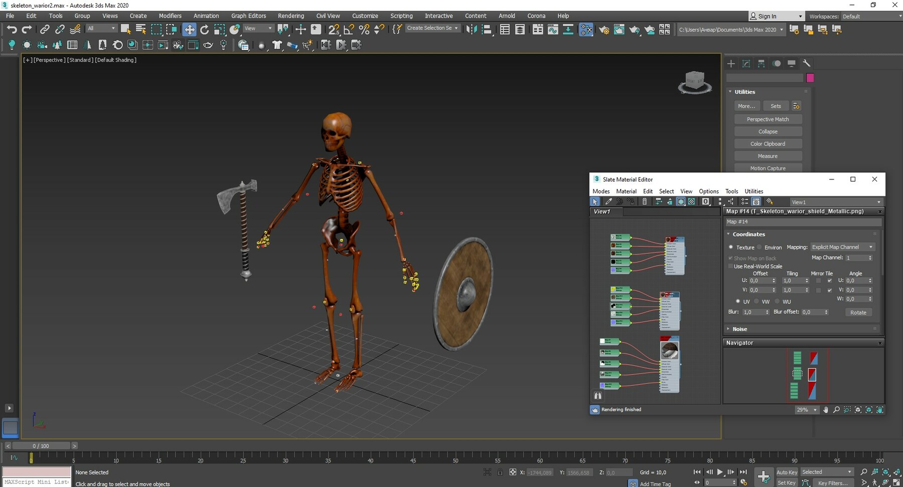Select the Select and Rotate tool
This screenshot has width=903, height=487.
click(x=204, y=29)
